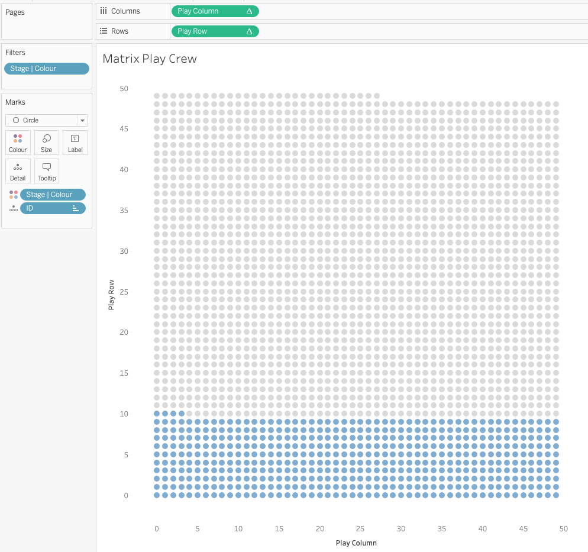Click the detail icon beside the ID pill
588x552 pixels.
coord(13,209)
